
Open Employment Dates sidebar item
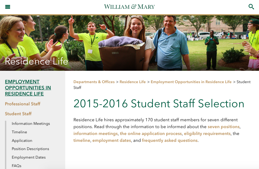point(29,157)
